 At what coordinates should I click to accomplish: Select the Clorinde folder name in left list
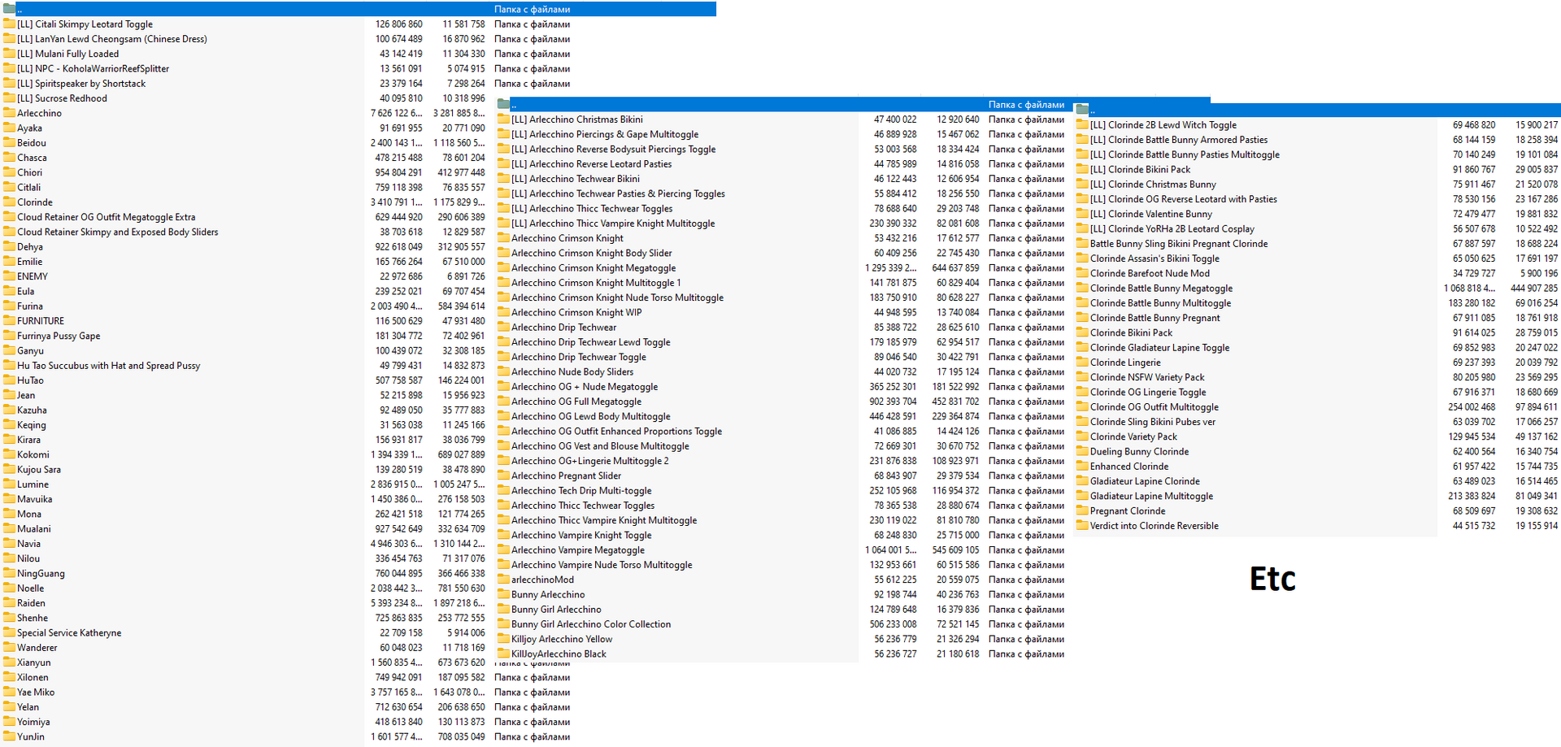coord(35,202)
